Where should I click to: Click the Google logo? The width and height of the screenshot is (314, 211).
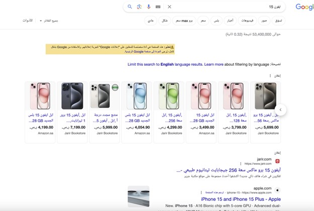coord(304,7)
